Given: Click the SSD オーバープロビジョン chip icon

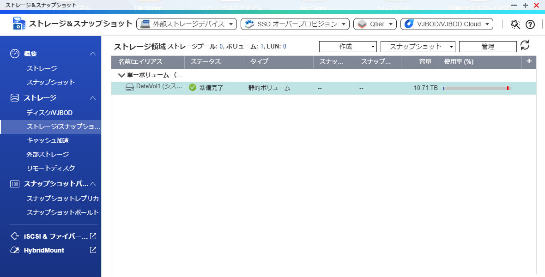Looking at the screenshot, I should click(249, 24).
